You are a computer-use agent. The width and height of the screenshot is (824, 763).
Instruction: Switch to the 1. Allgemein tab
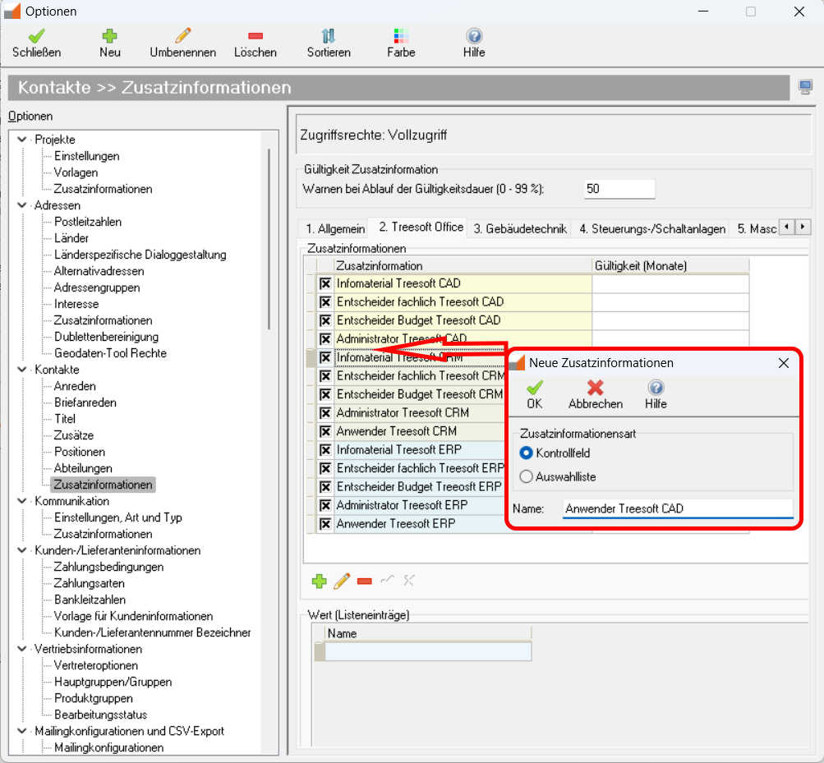335,228
